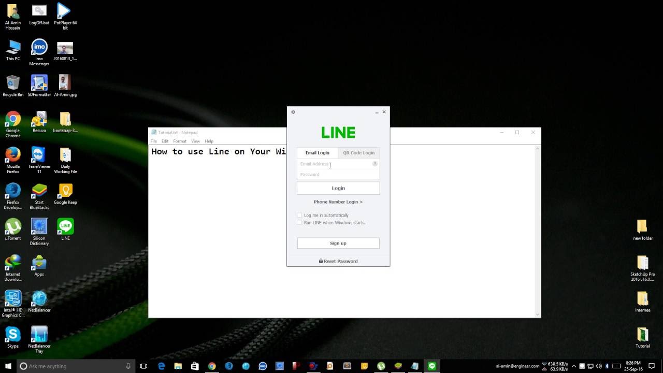Select the Tutorial desktop folder
The image size is (663, 373).
point(642,337)
